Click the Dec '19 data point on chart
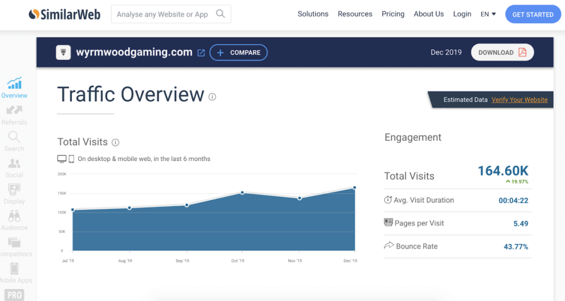Screen dimensions: 565x301 [x=355, y=188]
